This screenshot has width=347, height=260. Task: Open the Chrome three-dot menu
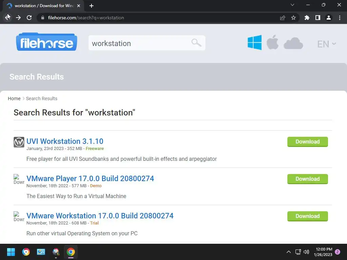tap(340, 18)
